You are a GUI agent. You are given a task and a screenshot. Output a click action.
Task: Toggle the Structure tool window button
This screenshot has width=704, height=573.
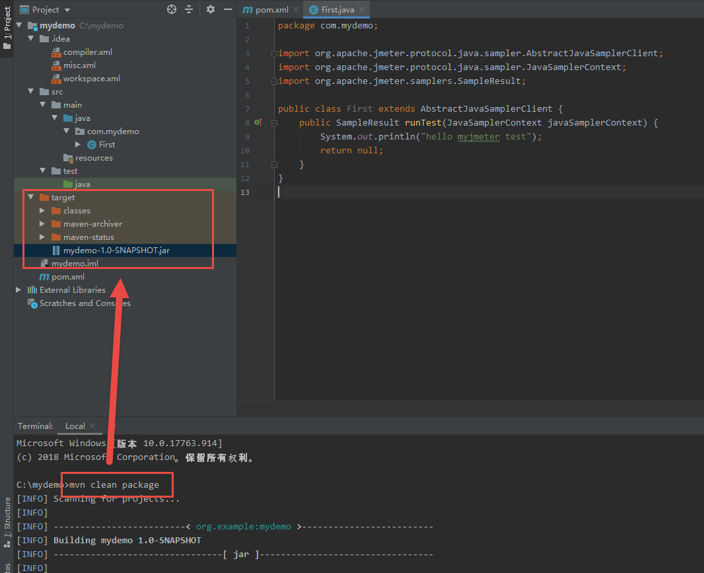(7, 521)
